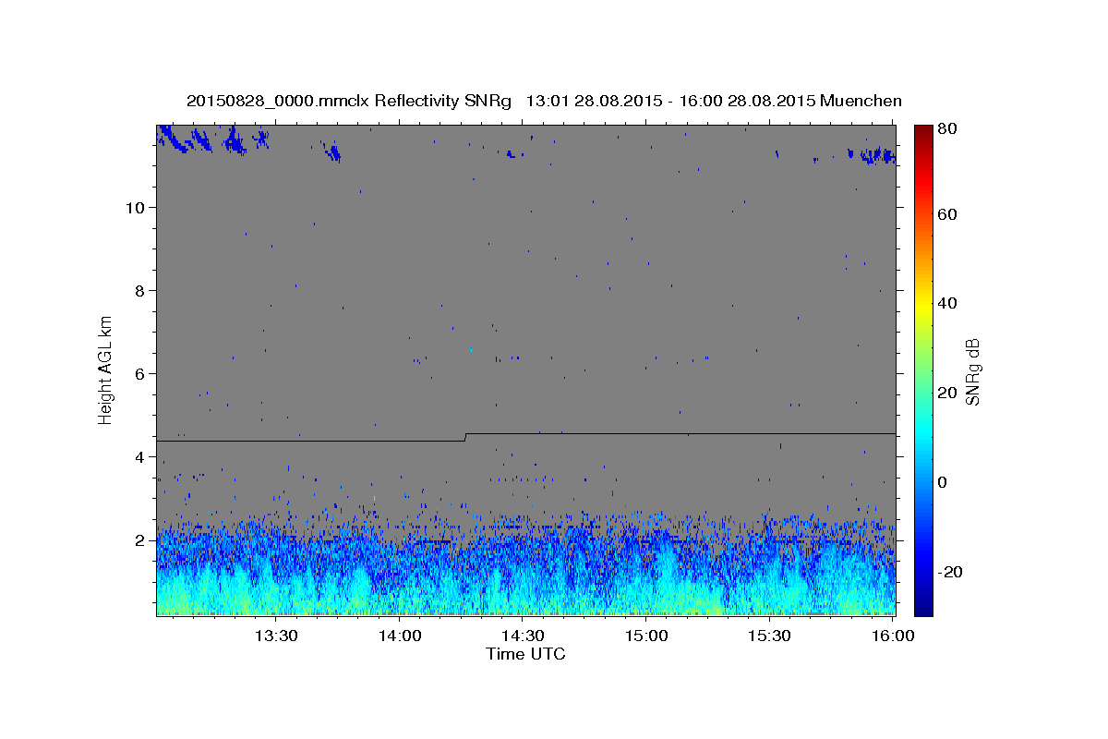Click the 14:30 time tick label
The height and width of the screenshot is (739, 1108).
(524, 636)
